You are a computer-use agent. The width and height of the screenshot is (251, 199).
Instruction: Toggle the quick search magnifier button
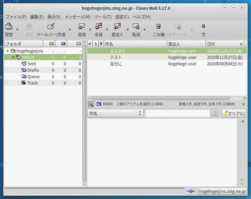(91, 104)
